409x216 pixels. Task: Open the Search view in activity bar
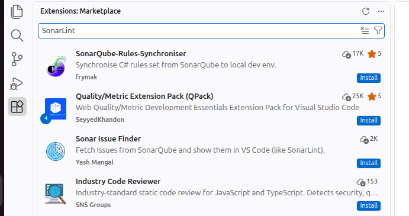[x=17, y=36]
